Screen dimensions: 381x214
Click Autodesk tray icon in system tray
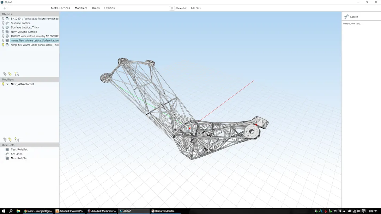[321, 211]
